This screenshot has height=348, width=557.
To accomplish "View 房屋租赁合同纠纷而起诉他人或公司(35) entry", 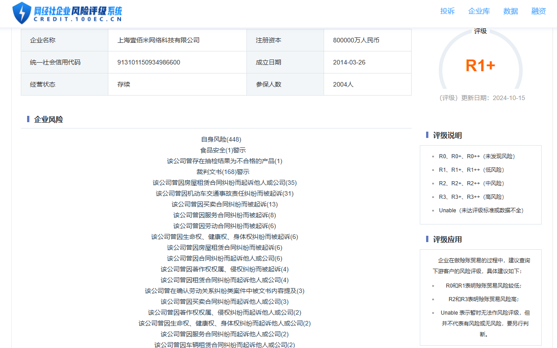I will tap(224, 183).
